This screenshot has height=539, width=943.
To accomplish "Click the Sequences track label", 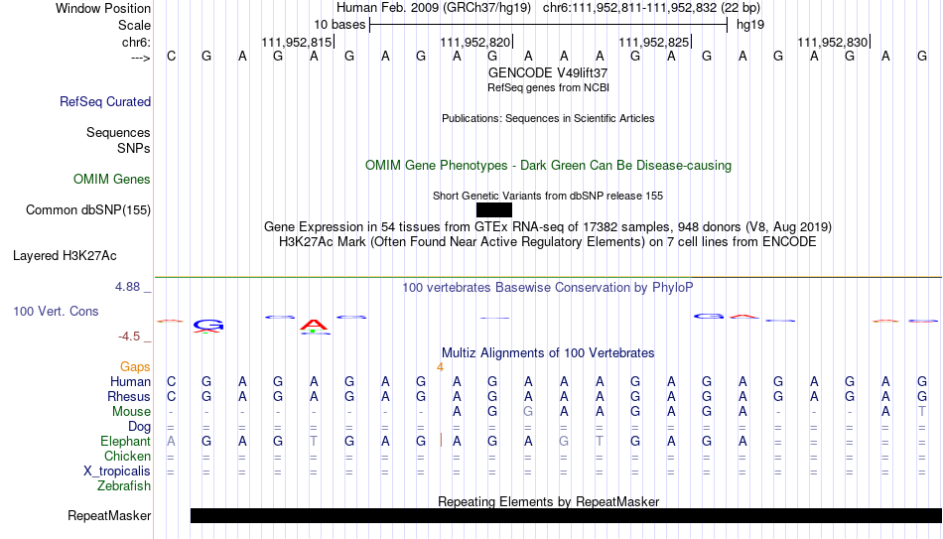I will click(x=118, y=132).
